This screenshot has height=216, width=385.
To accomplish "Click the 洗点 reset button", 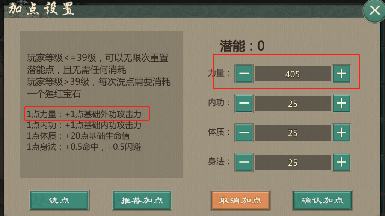I will (x=59, y=200).
